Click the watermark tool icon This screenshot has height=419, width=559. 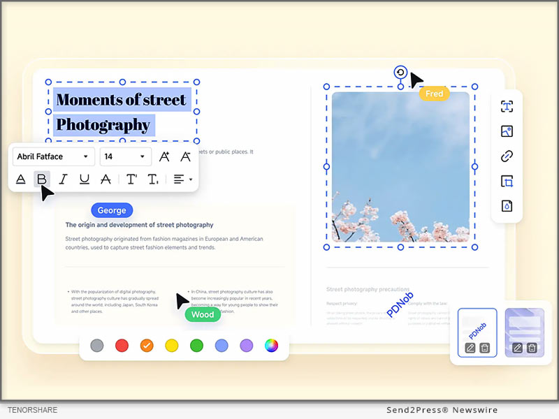pyautogui.click(x=507, y=206)
